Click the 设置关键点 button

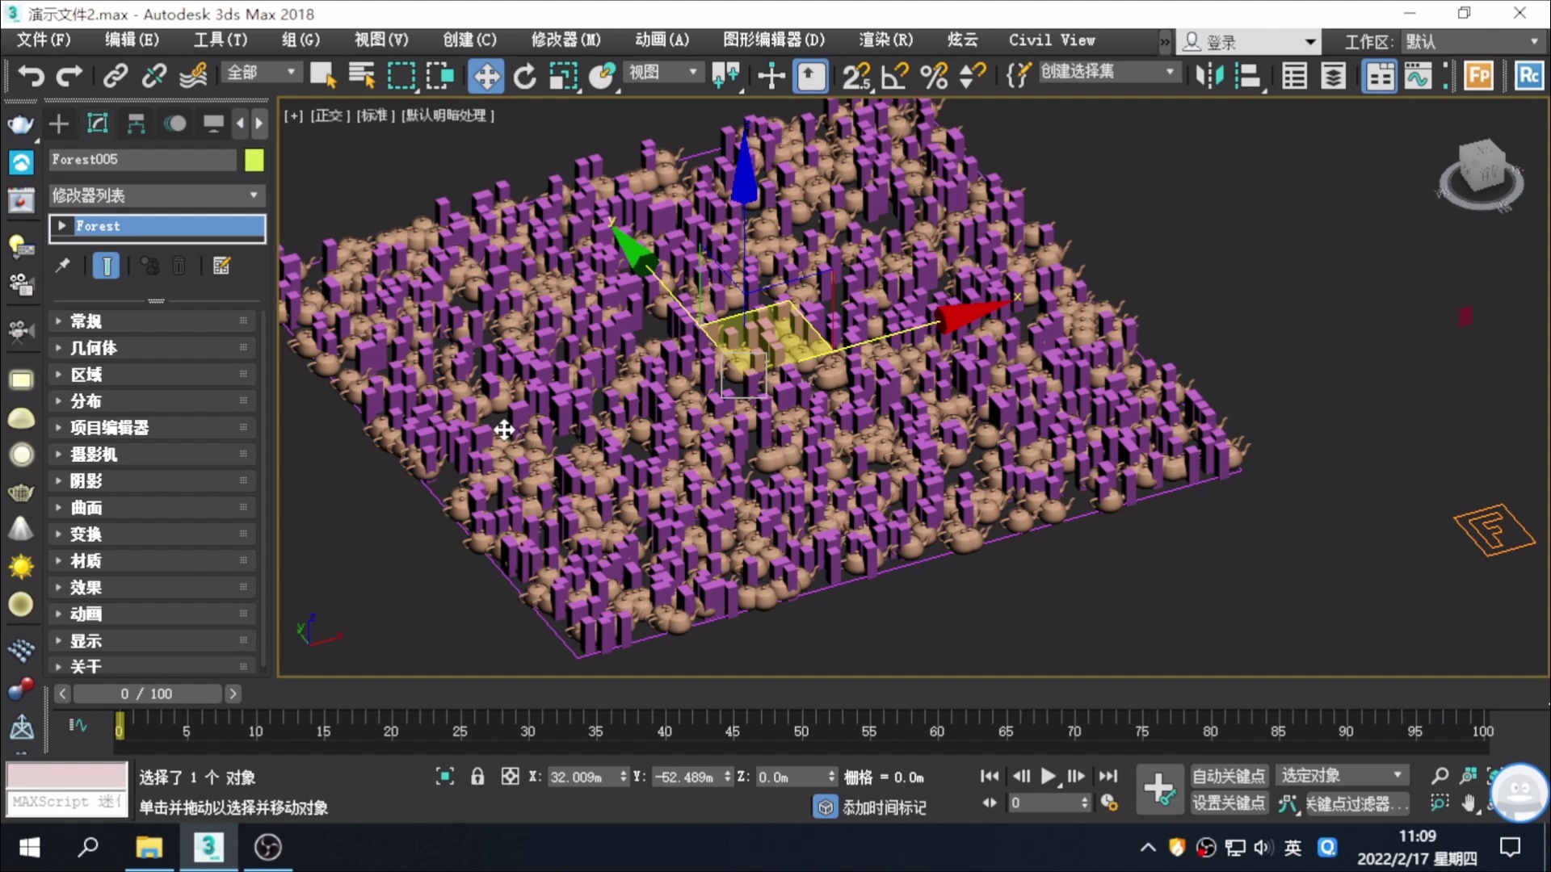(1229, 803)
